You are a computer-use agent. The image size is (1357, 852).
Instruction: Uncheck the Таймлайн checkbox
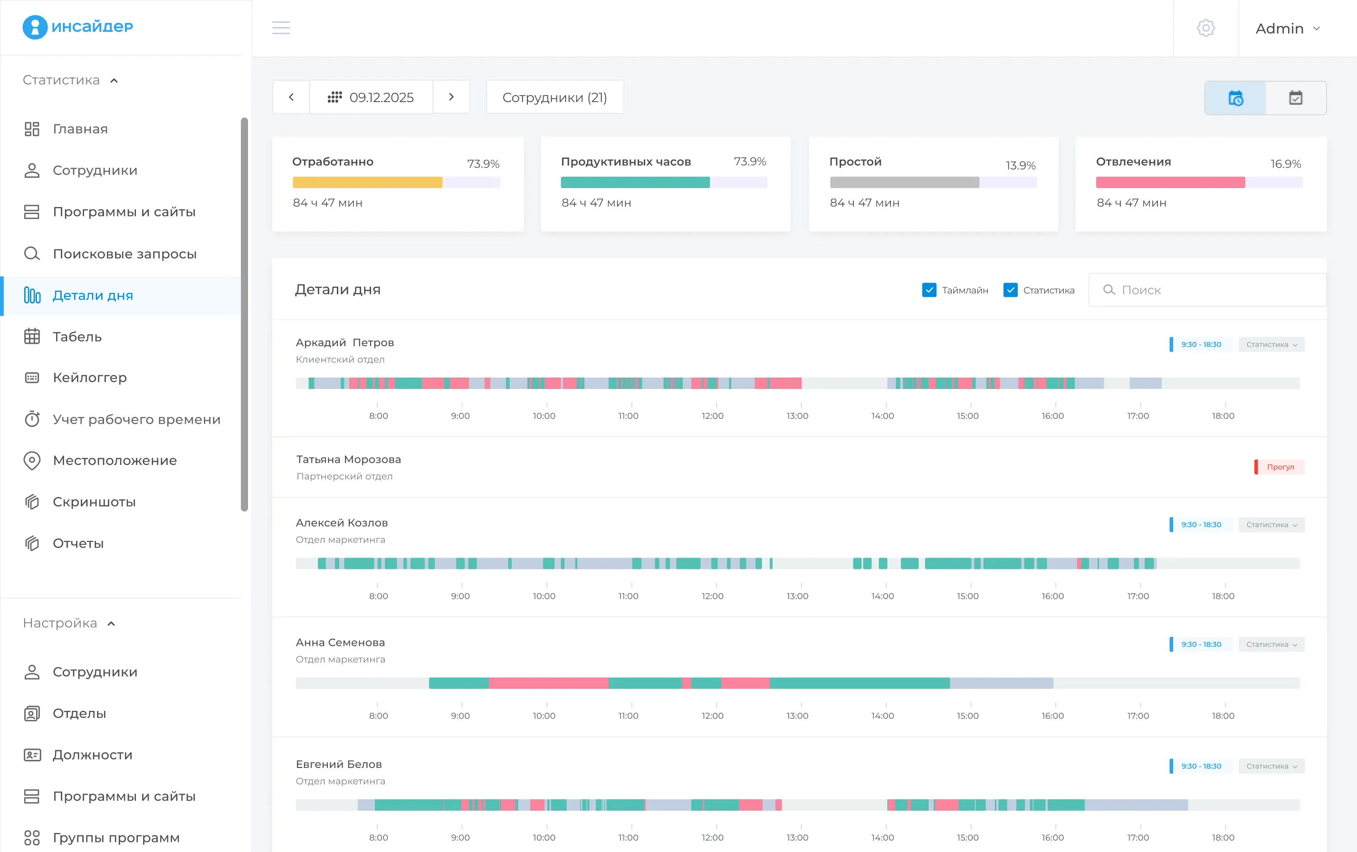coord(929,290)
